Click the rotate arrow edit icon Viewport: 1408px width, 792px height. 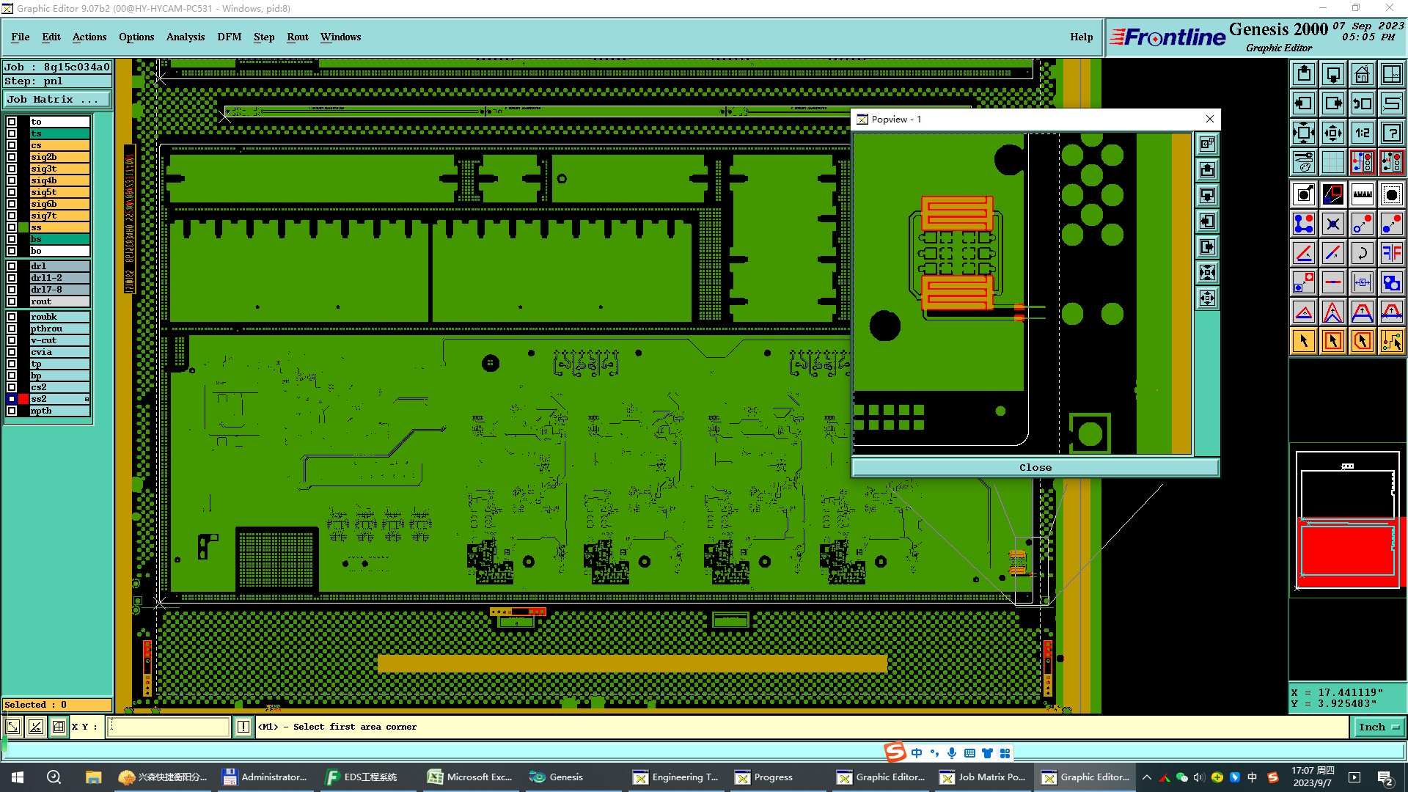pos(1362,253)
